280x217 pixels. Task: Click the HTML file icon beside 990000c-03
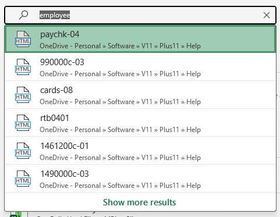23,67
